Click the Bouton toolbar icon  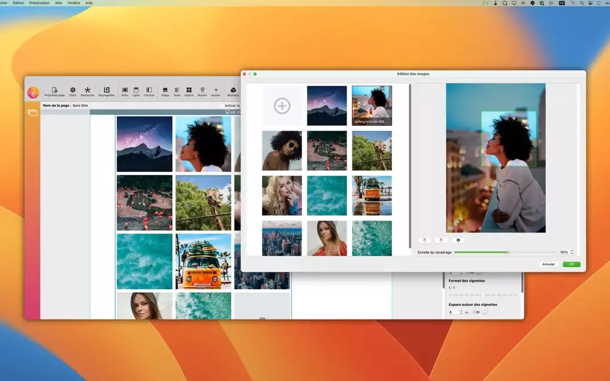[202, 91]
